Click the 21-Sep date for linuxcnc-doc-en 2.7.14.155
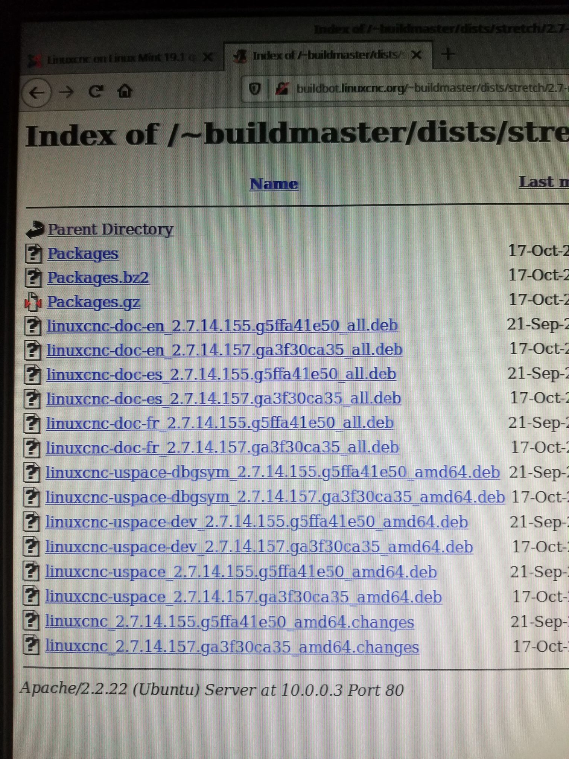The width and height of the screenshot is (569, 759). click(538, 325)
